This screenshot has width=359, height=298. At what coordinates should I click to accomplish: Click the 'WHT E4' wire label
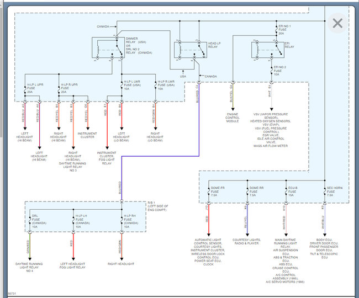click(270, 91)
